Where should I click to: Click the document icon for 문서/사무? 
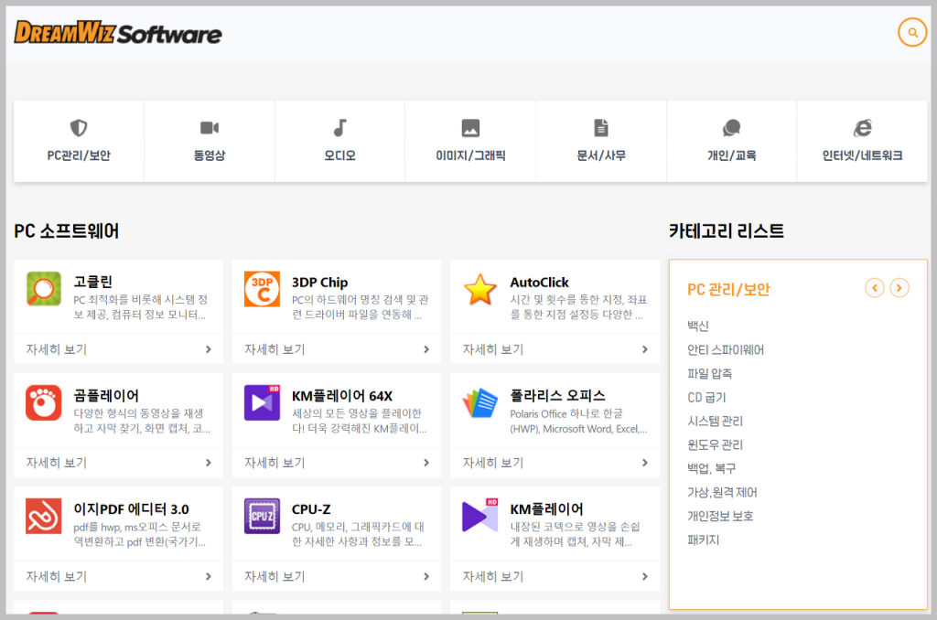[x=601, y=127]
